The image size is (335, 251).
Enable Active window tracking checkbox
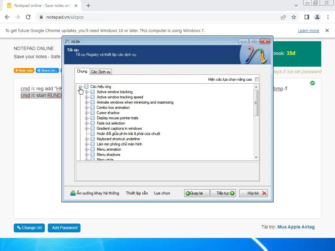93,92
